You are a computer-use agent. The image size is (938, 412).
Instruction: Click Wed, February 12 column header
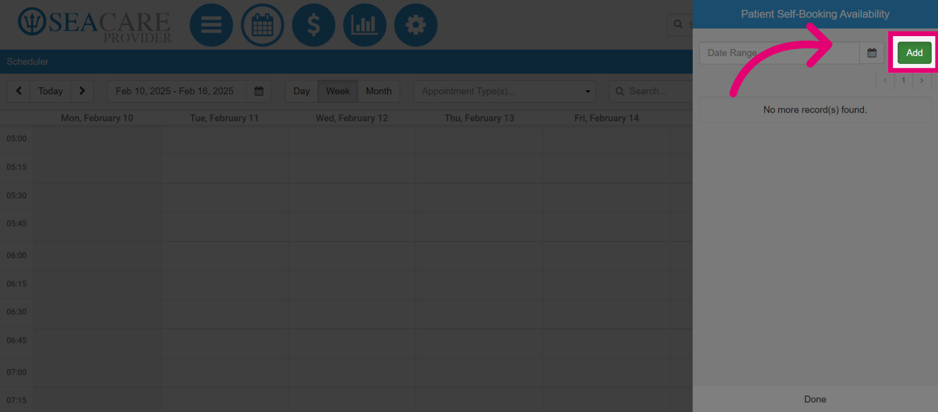click(x=352, y=118)
